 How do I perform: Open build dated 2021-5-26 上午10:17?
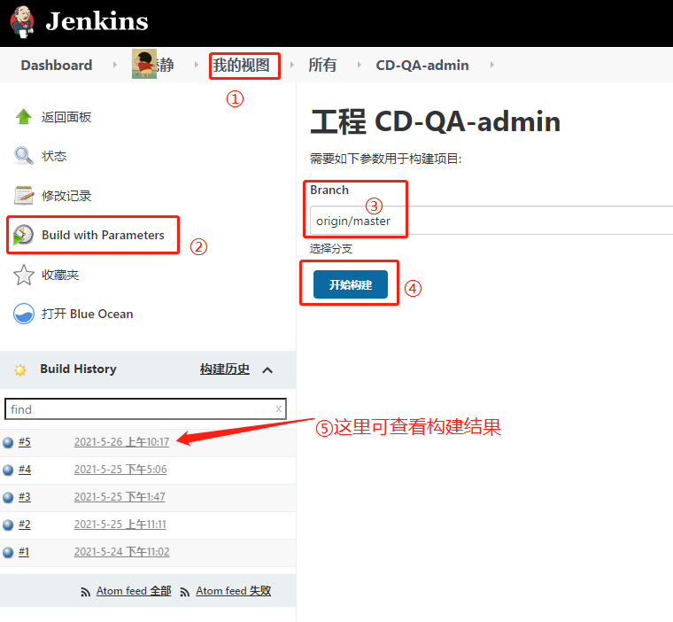(x=121, y=442)
